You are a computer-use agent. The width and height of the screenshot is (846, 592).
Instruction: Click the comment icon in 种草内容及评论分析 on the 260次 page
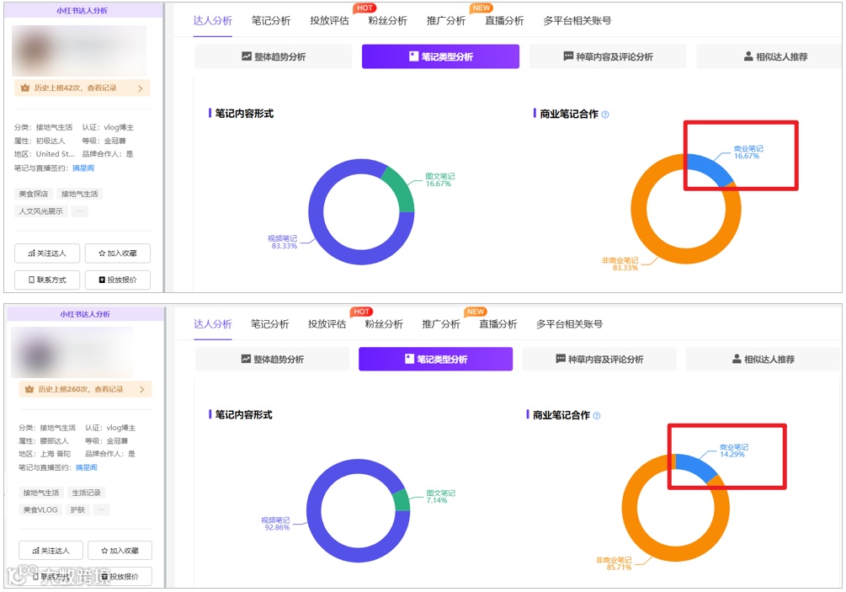coord(561,359)
